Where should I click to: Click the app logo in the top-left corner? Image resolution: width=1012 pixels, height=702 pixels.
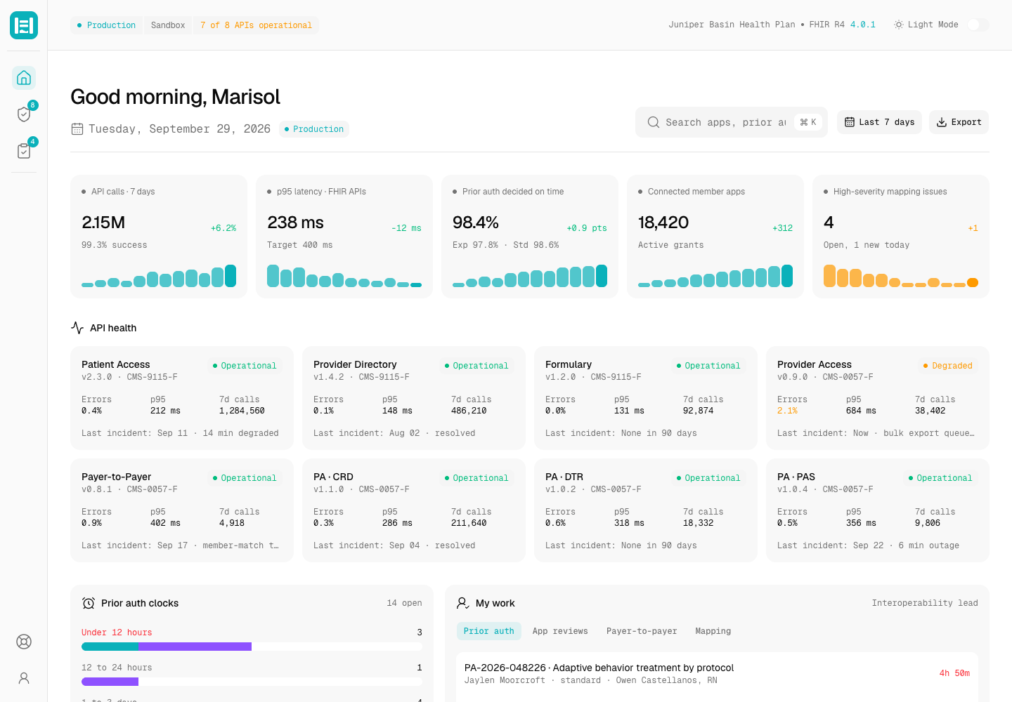[x=24, y=25]
